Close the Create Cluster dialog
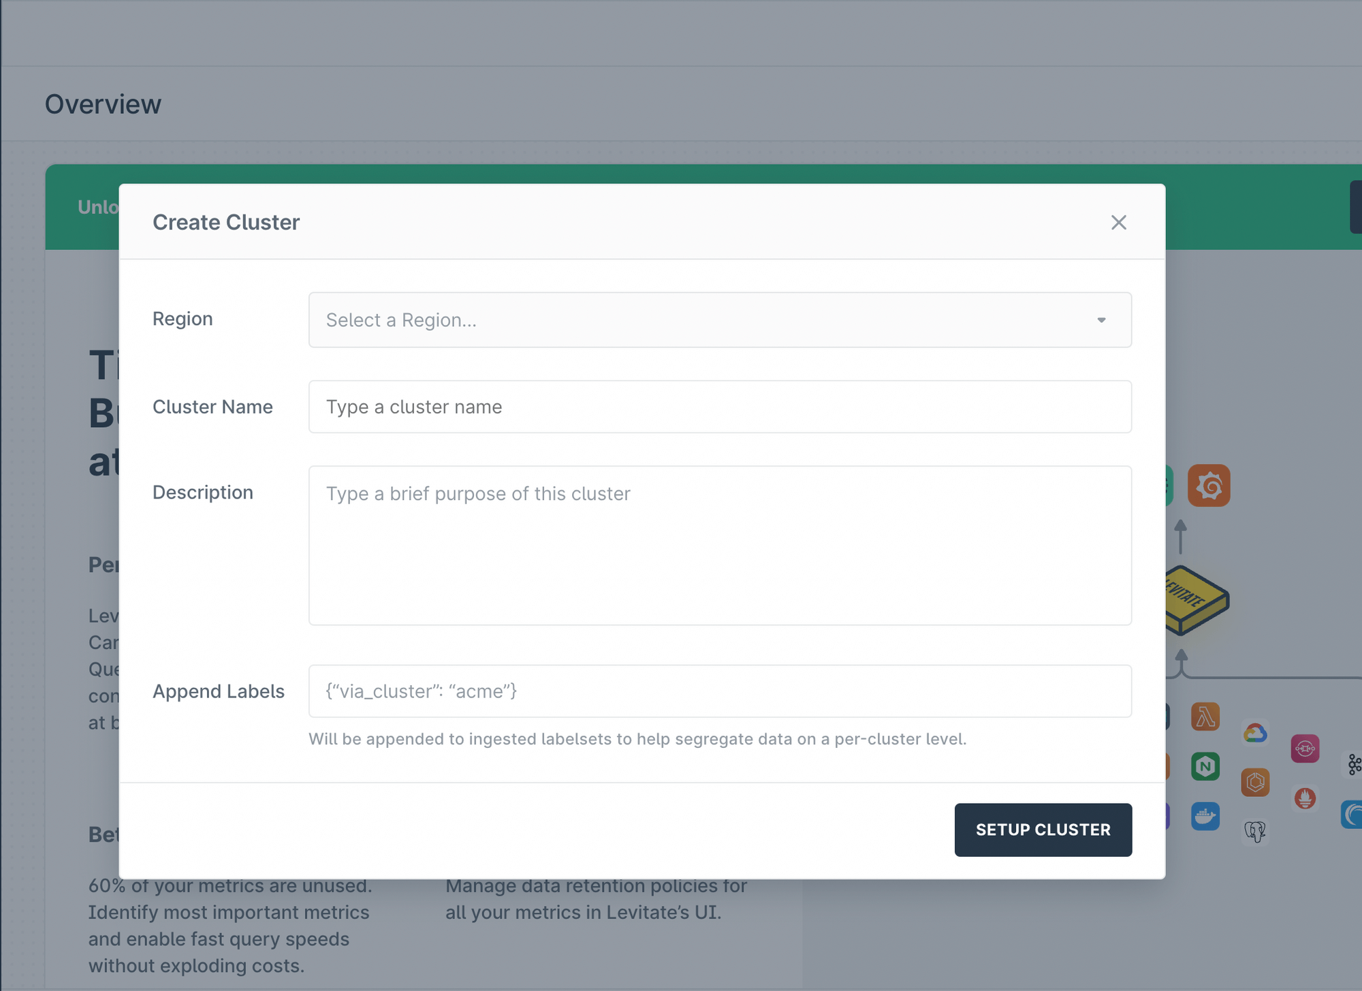Viewport: 1362px width, 991px height. (1118, 223)
